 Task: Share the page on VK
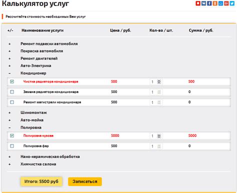203,3
